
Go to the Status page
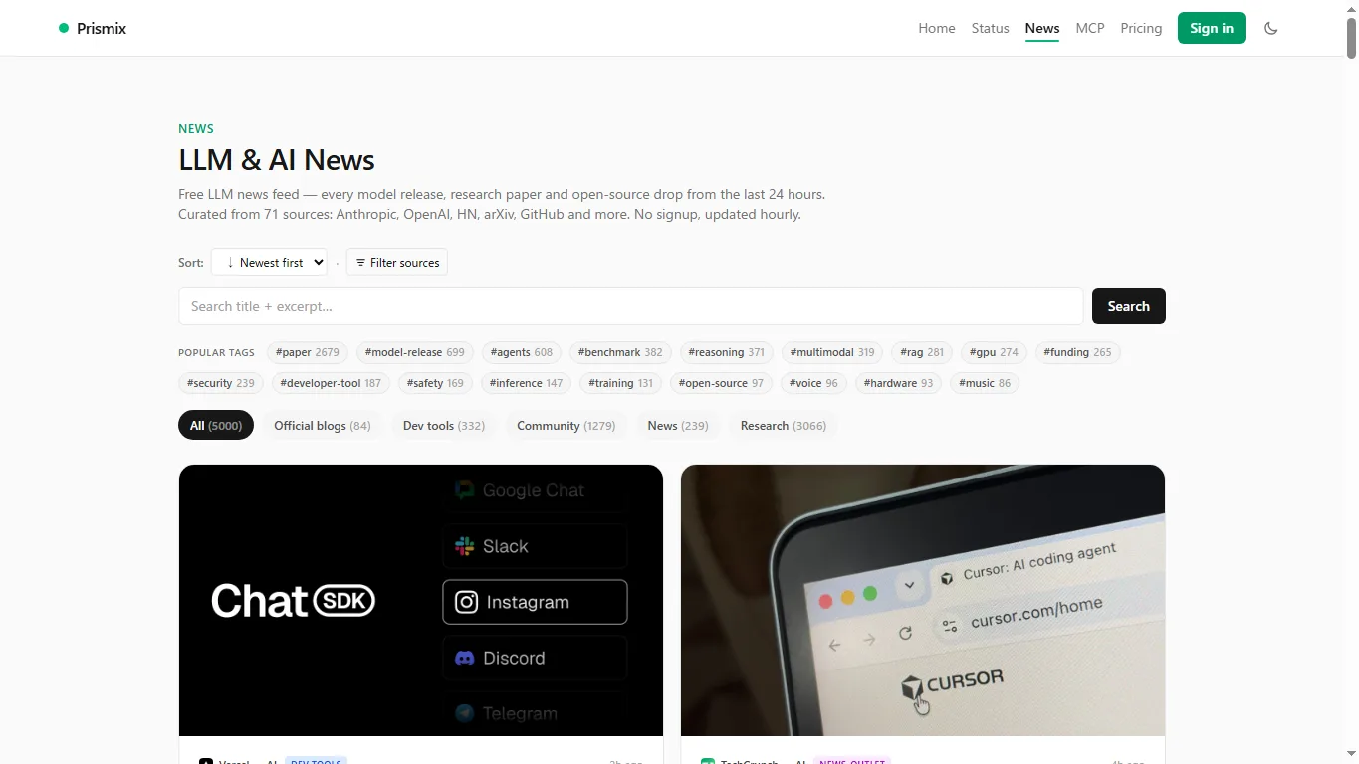coord(991,28)
